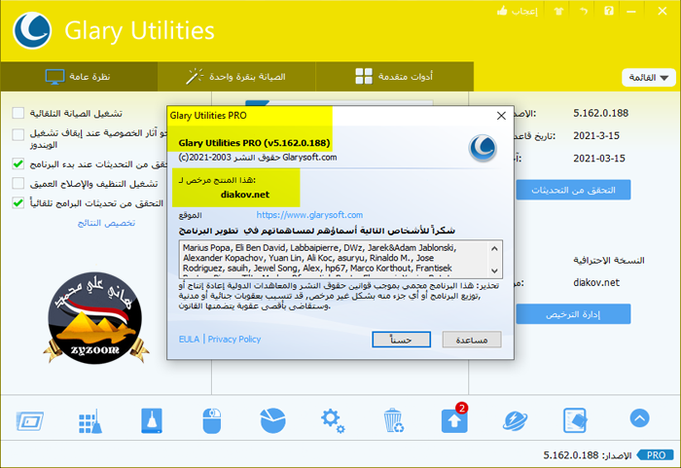The width and height of the screenshot is (681, 468).
Task: Click the إدارة الترخيص manage license button
Action: pyautogui.click(x=573, y=313)
